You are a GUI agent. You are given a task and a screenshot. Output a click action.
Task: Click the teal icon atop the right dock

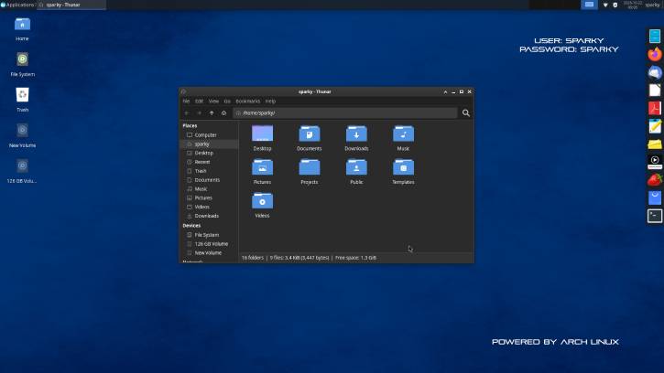coord(655,37)
